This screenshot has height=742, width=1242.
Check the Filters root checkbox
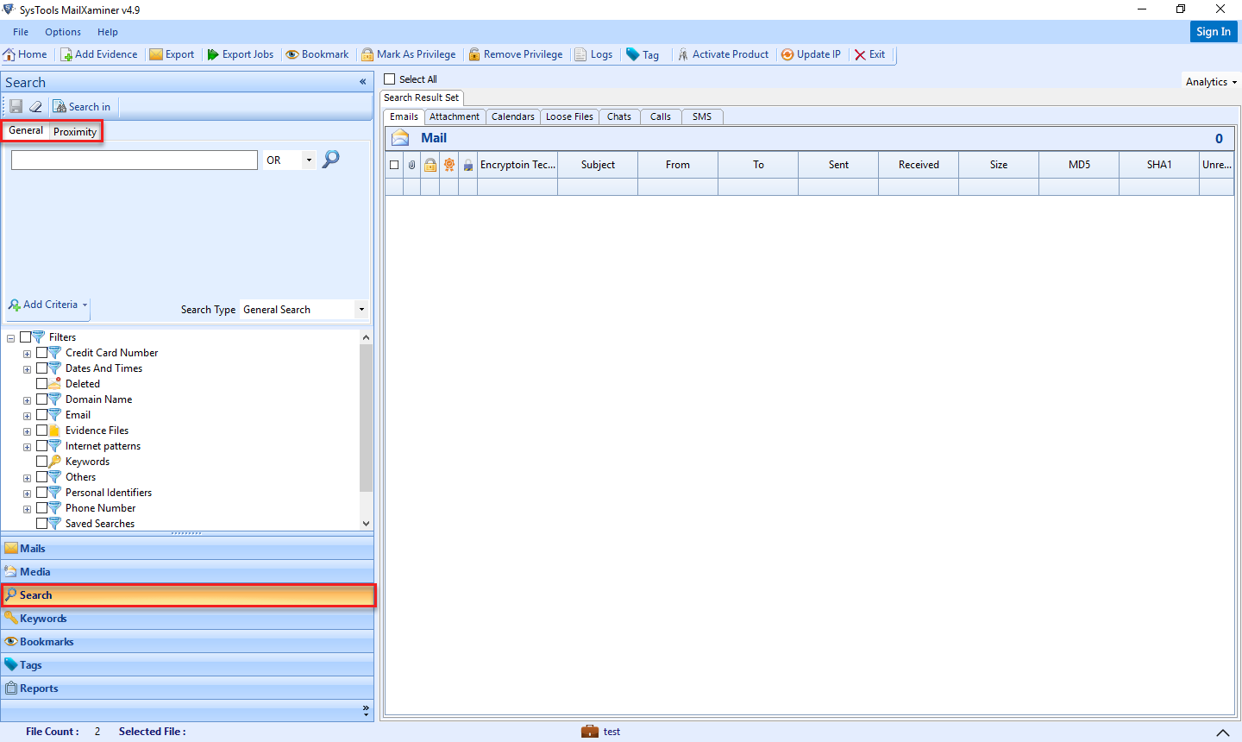point(25,336)
